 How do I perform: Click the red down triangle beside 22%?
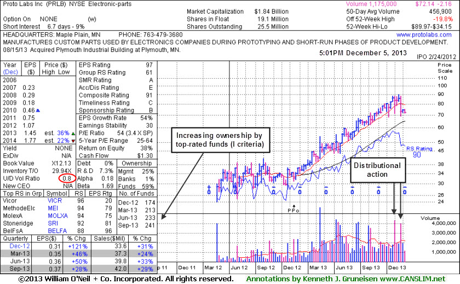tap(73, 141)
